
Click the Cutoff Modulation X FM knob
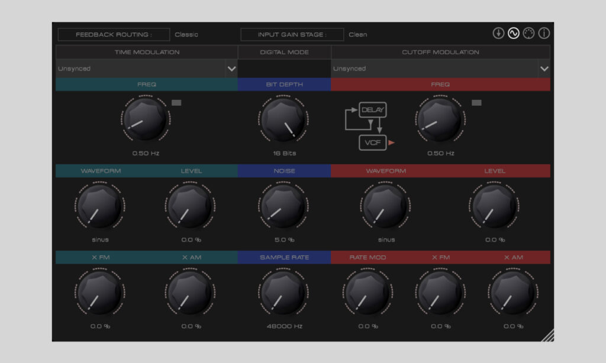[440, 292]
